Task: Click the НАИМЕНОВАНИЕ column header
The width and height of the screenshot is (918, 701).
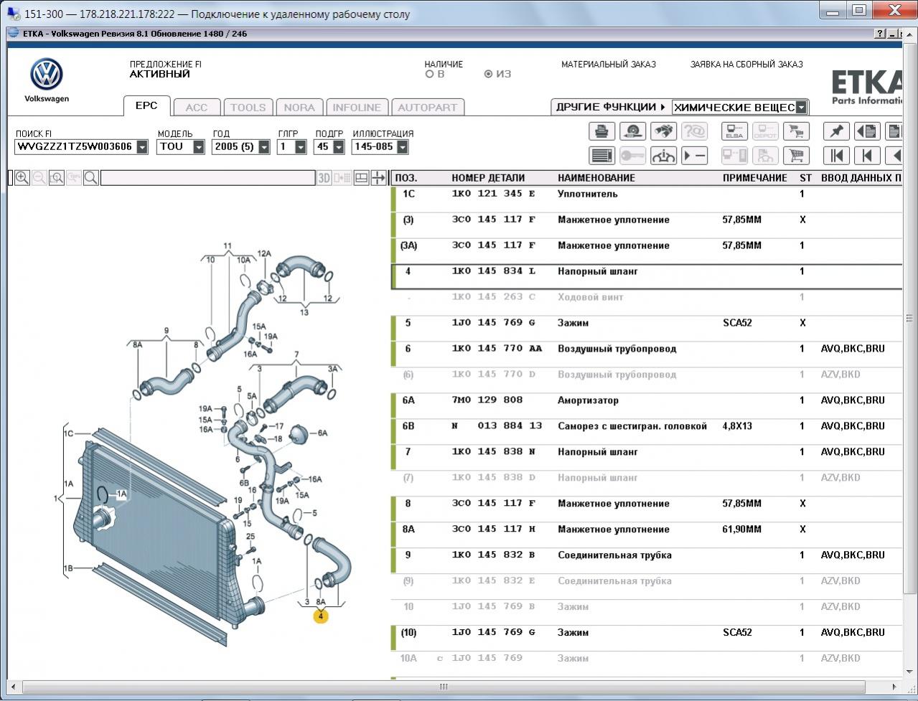Action: coord(596,178)
